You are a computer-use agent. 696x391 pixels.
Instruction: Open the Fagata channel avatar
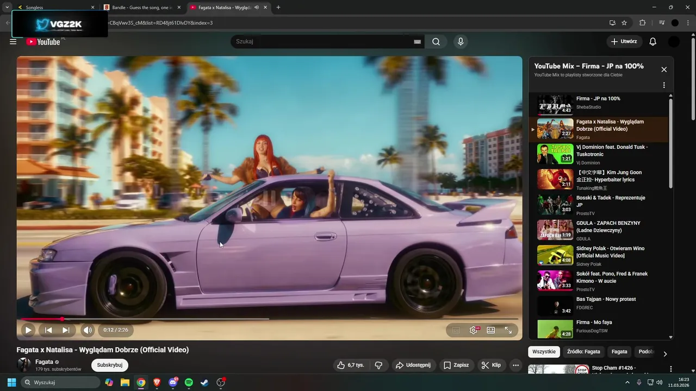coord(24,365)
